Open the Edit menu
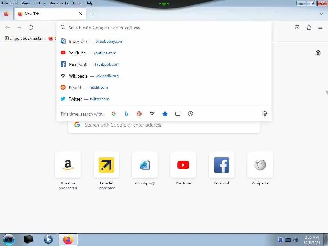The image size is (328, 246). tap(15, 3)
